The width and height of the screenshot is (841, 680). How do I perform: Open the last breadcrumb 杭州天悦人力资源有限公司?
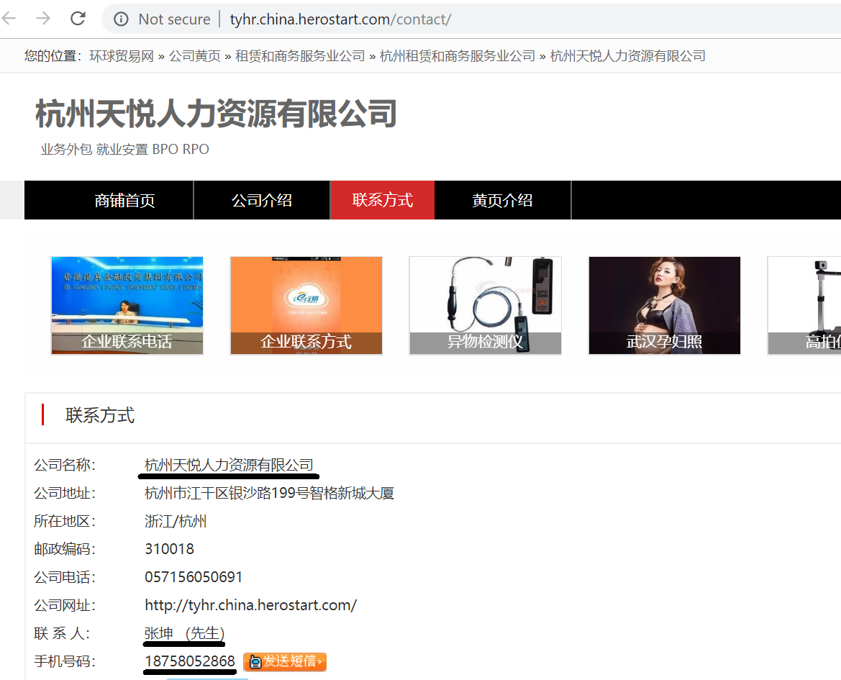click(x=627, y=56)
